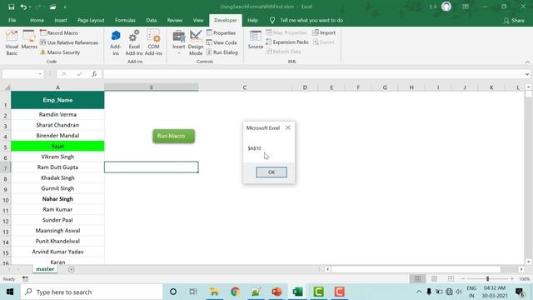Viewport: 533px width, 300px height.
Task: Select the Arvind Kumar Yadav cell
Action: coord(57,252)
